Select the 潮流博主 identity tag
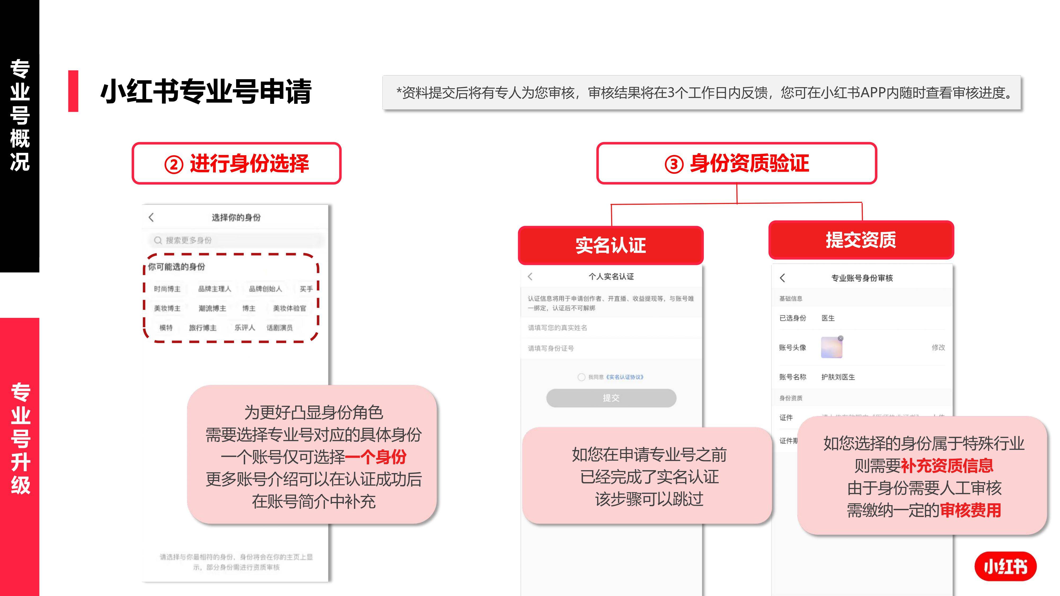 [x=212, y=308]
